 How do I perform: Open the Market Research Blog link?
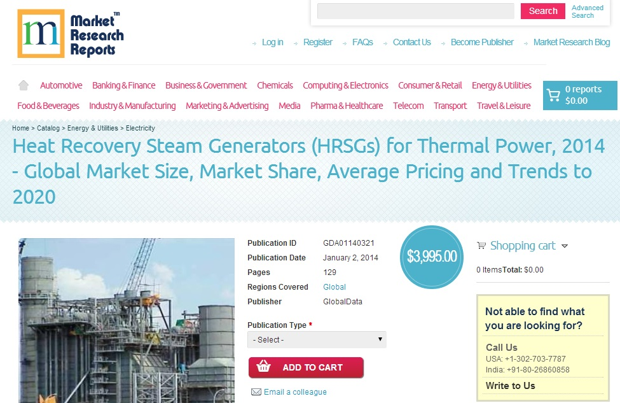(571, 42)
